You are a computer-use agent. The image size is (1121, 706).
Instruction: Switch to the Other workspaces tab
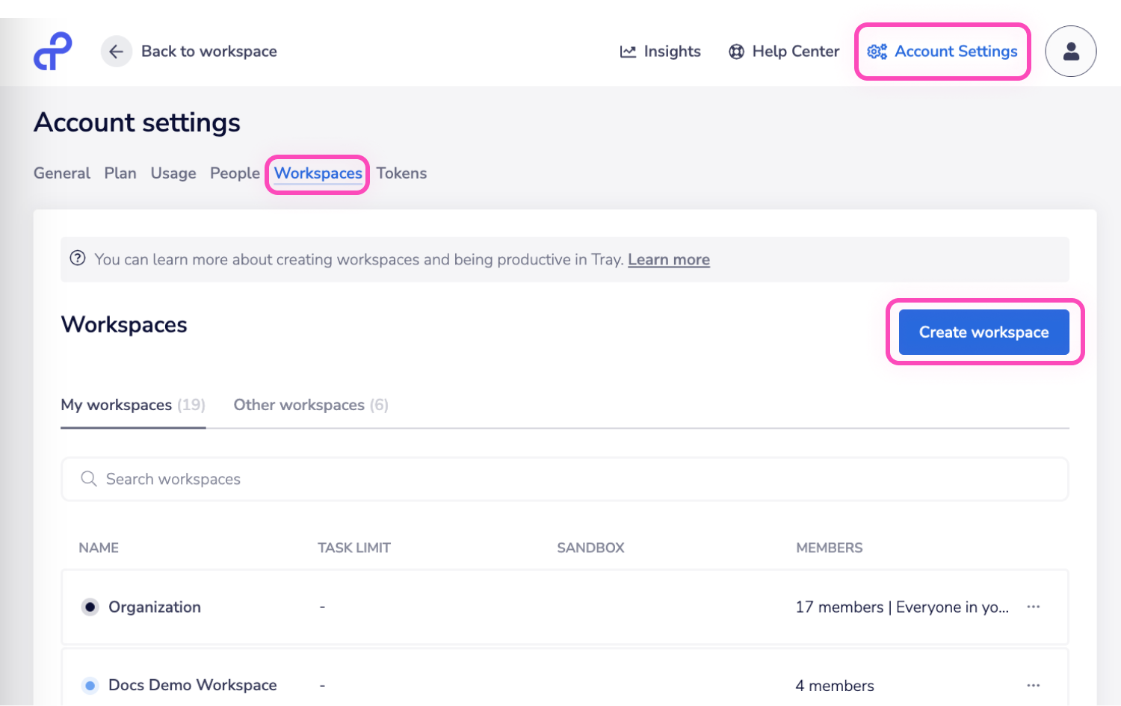pos(298,405)
